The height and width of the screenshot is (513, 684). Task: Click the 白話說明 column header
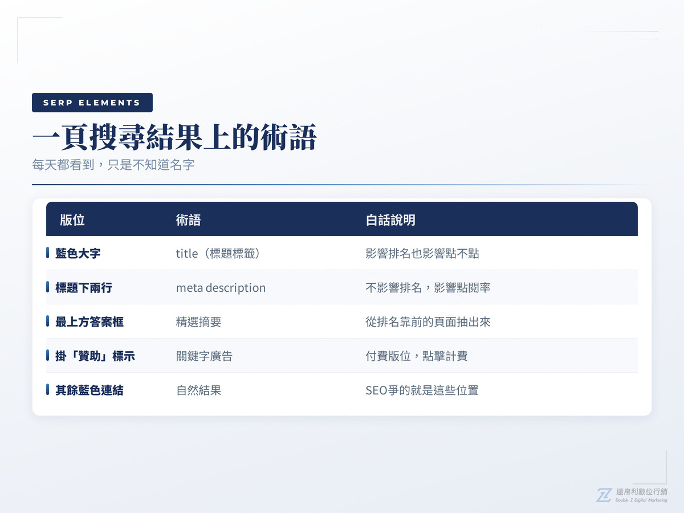[390, 219]
